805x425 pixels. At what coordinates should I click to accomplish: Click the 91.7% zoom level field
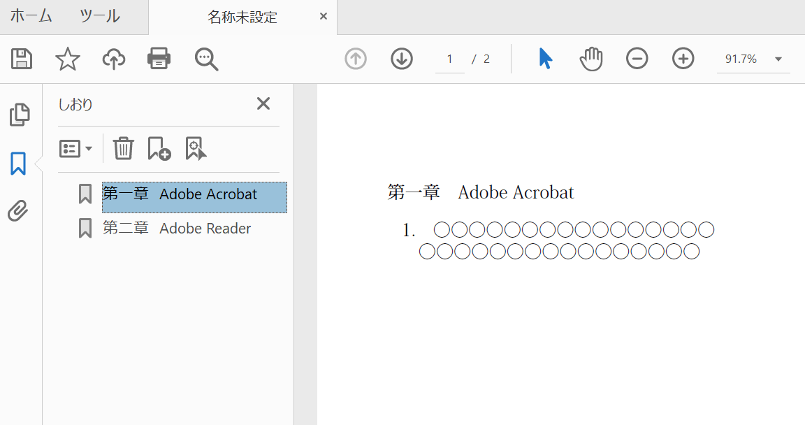click(741, 59)
